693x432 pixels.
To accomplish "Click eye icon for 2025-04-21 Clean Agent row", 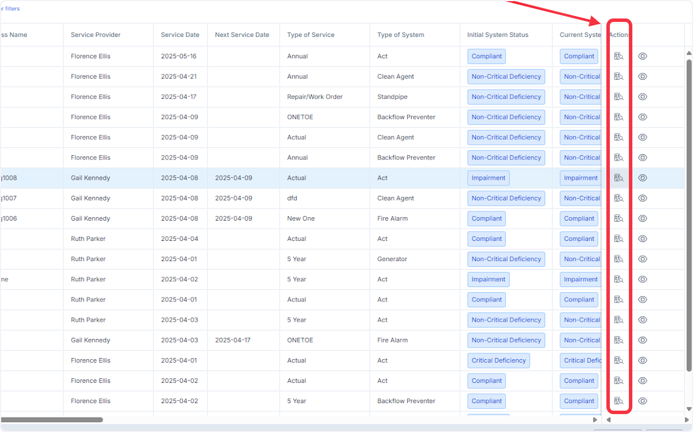I will (643, 76).
